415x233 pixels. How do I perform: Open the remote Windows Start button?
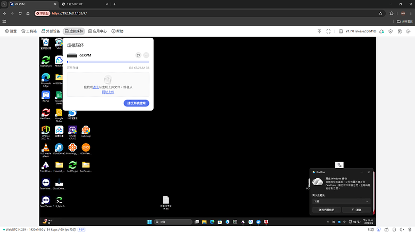coord(150,222)
